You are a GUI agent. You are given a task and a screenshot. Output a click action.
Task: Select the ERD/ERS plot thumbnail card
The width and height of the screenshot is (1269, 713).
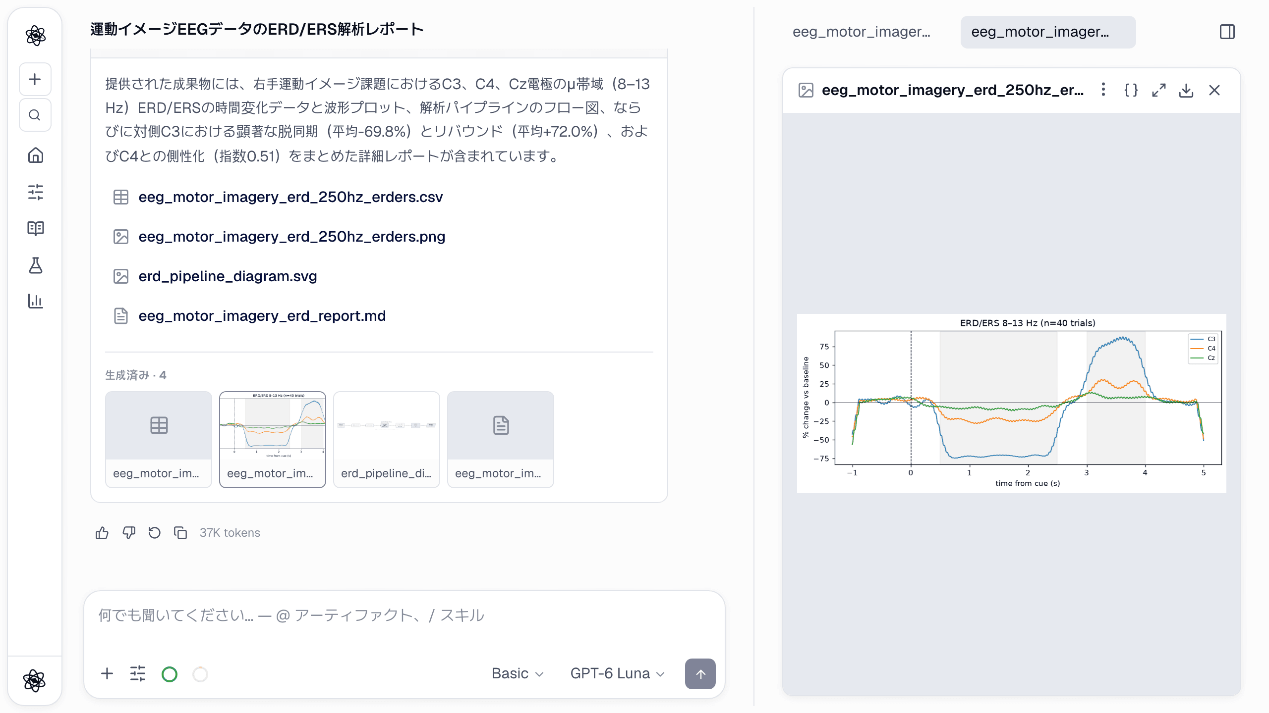coord(273,440)
